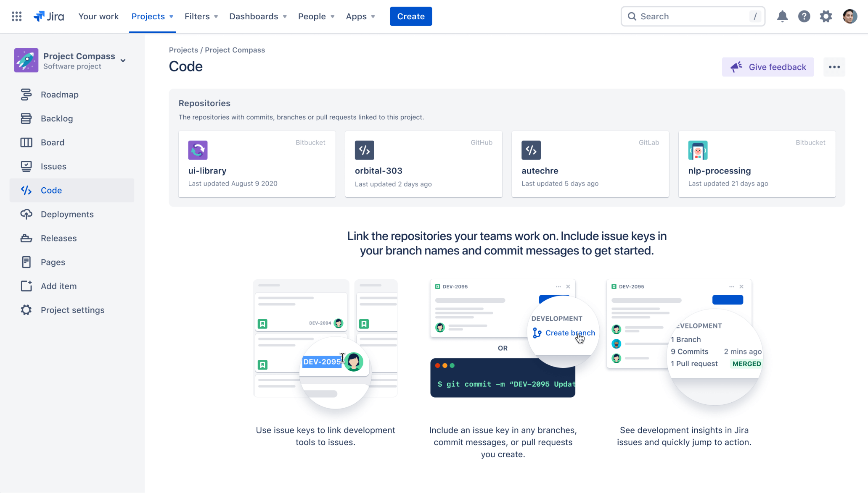Viewport: 868px width, 493px height.
Task: Click the Releases sidebar icon
Action: (x=25, y=238)
